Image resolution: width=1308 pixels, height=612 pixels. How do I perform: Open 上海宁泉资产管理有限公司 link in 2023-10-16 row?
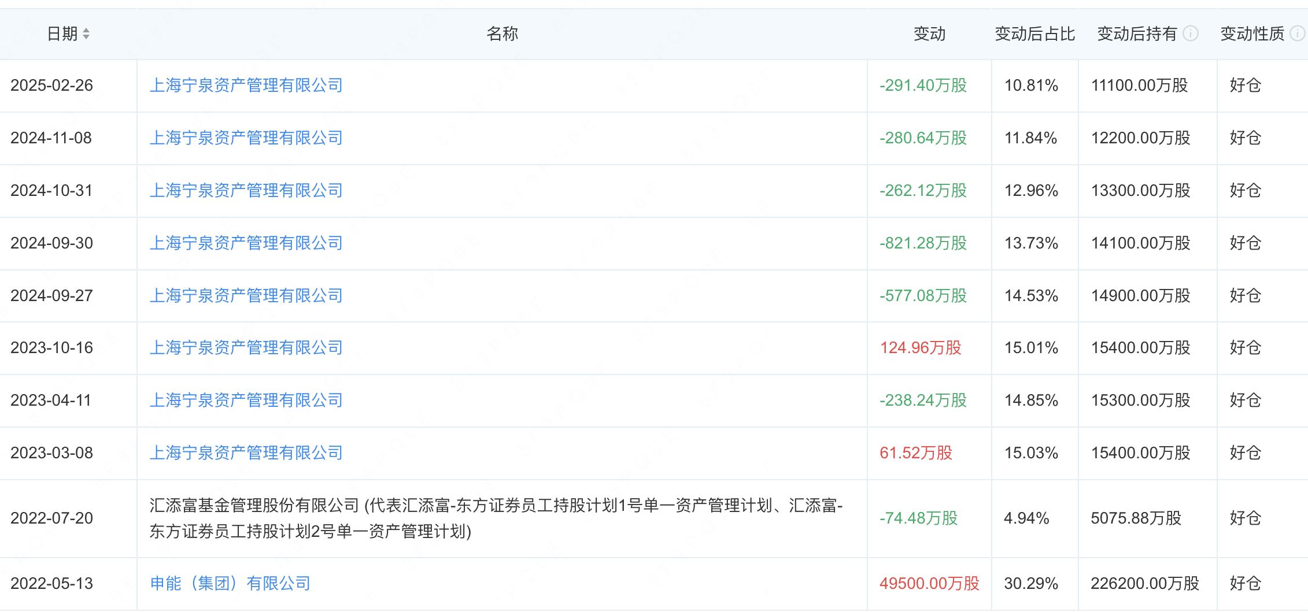(246, 348)
